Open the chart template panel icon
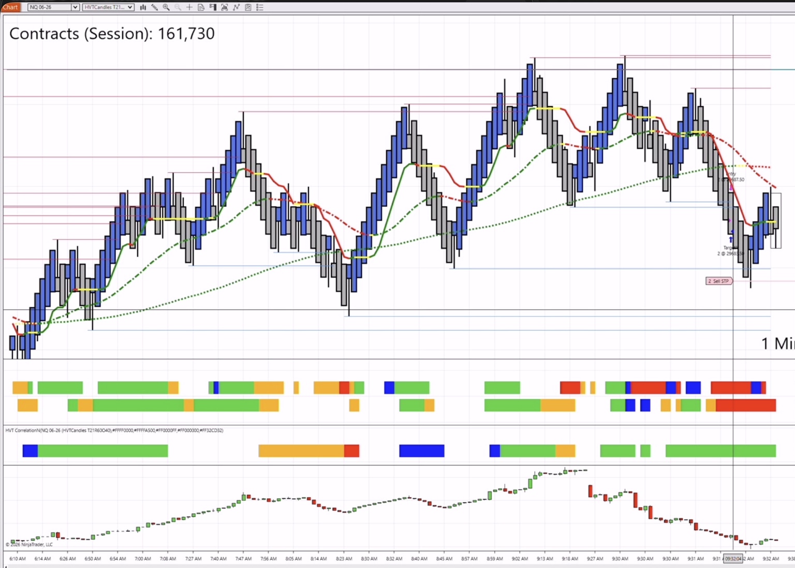The width and height of the screenshot is (795, 568). tap(248, 7)
